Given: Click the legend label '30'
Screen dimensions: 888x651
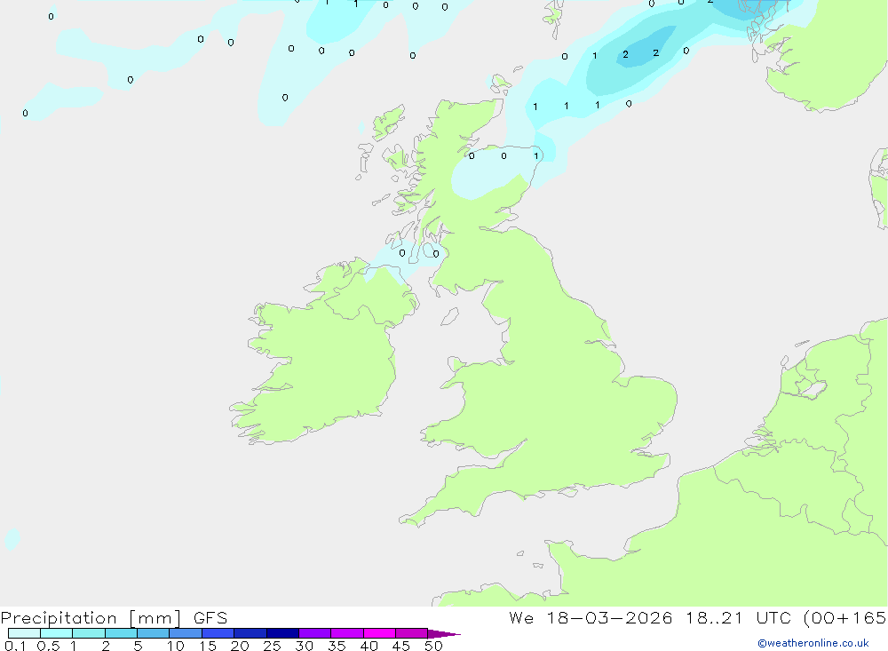Looking at the screenshot, I should point(304,646).
